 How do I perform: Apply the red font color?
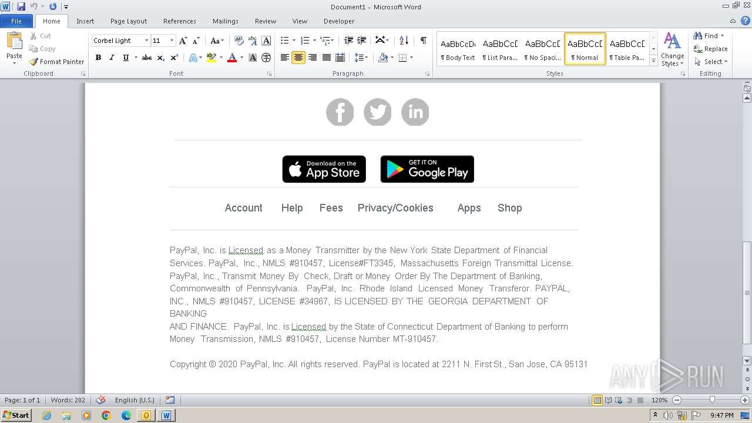click(x=232, y=58)
